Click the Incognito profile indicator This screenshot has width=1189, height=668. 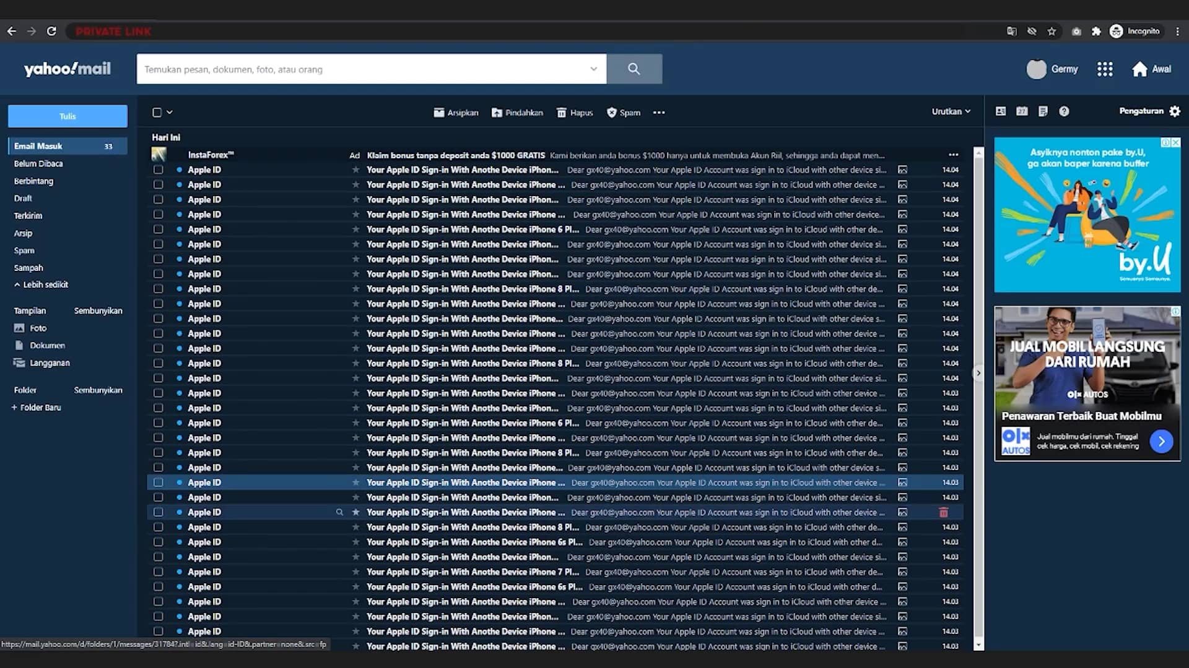pyautogui.click(x=1135, y=32)
